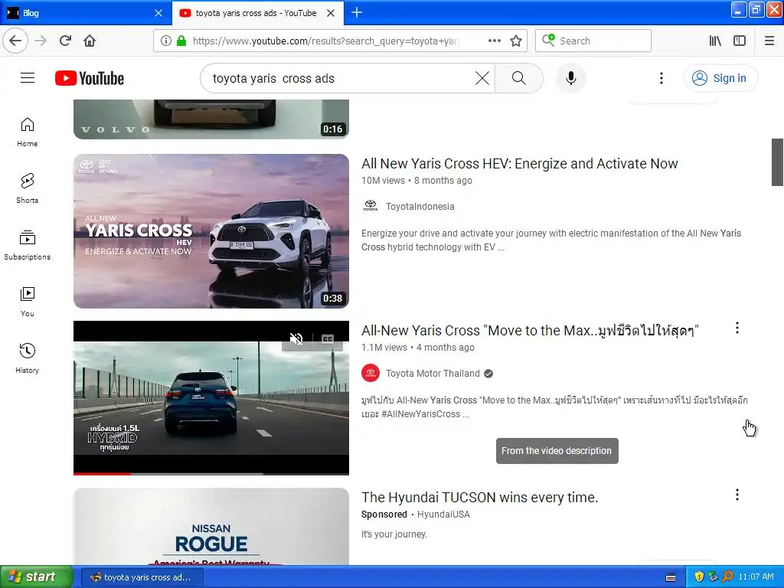
Task: Click the page vertical scrollbar thumb
Action: pos(777,162)
